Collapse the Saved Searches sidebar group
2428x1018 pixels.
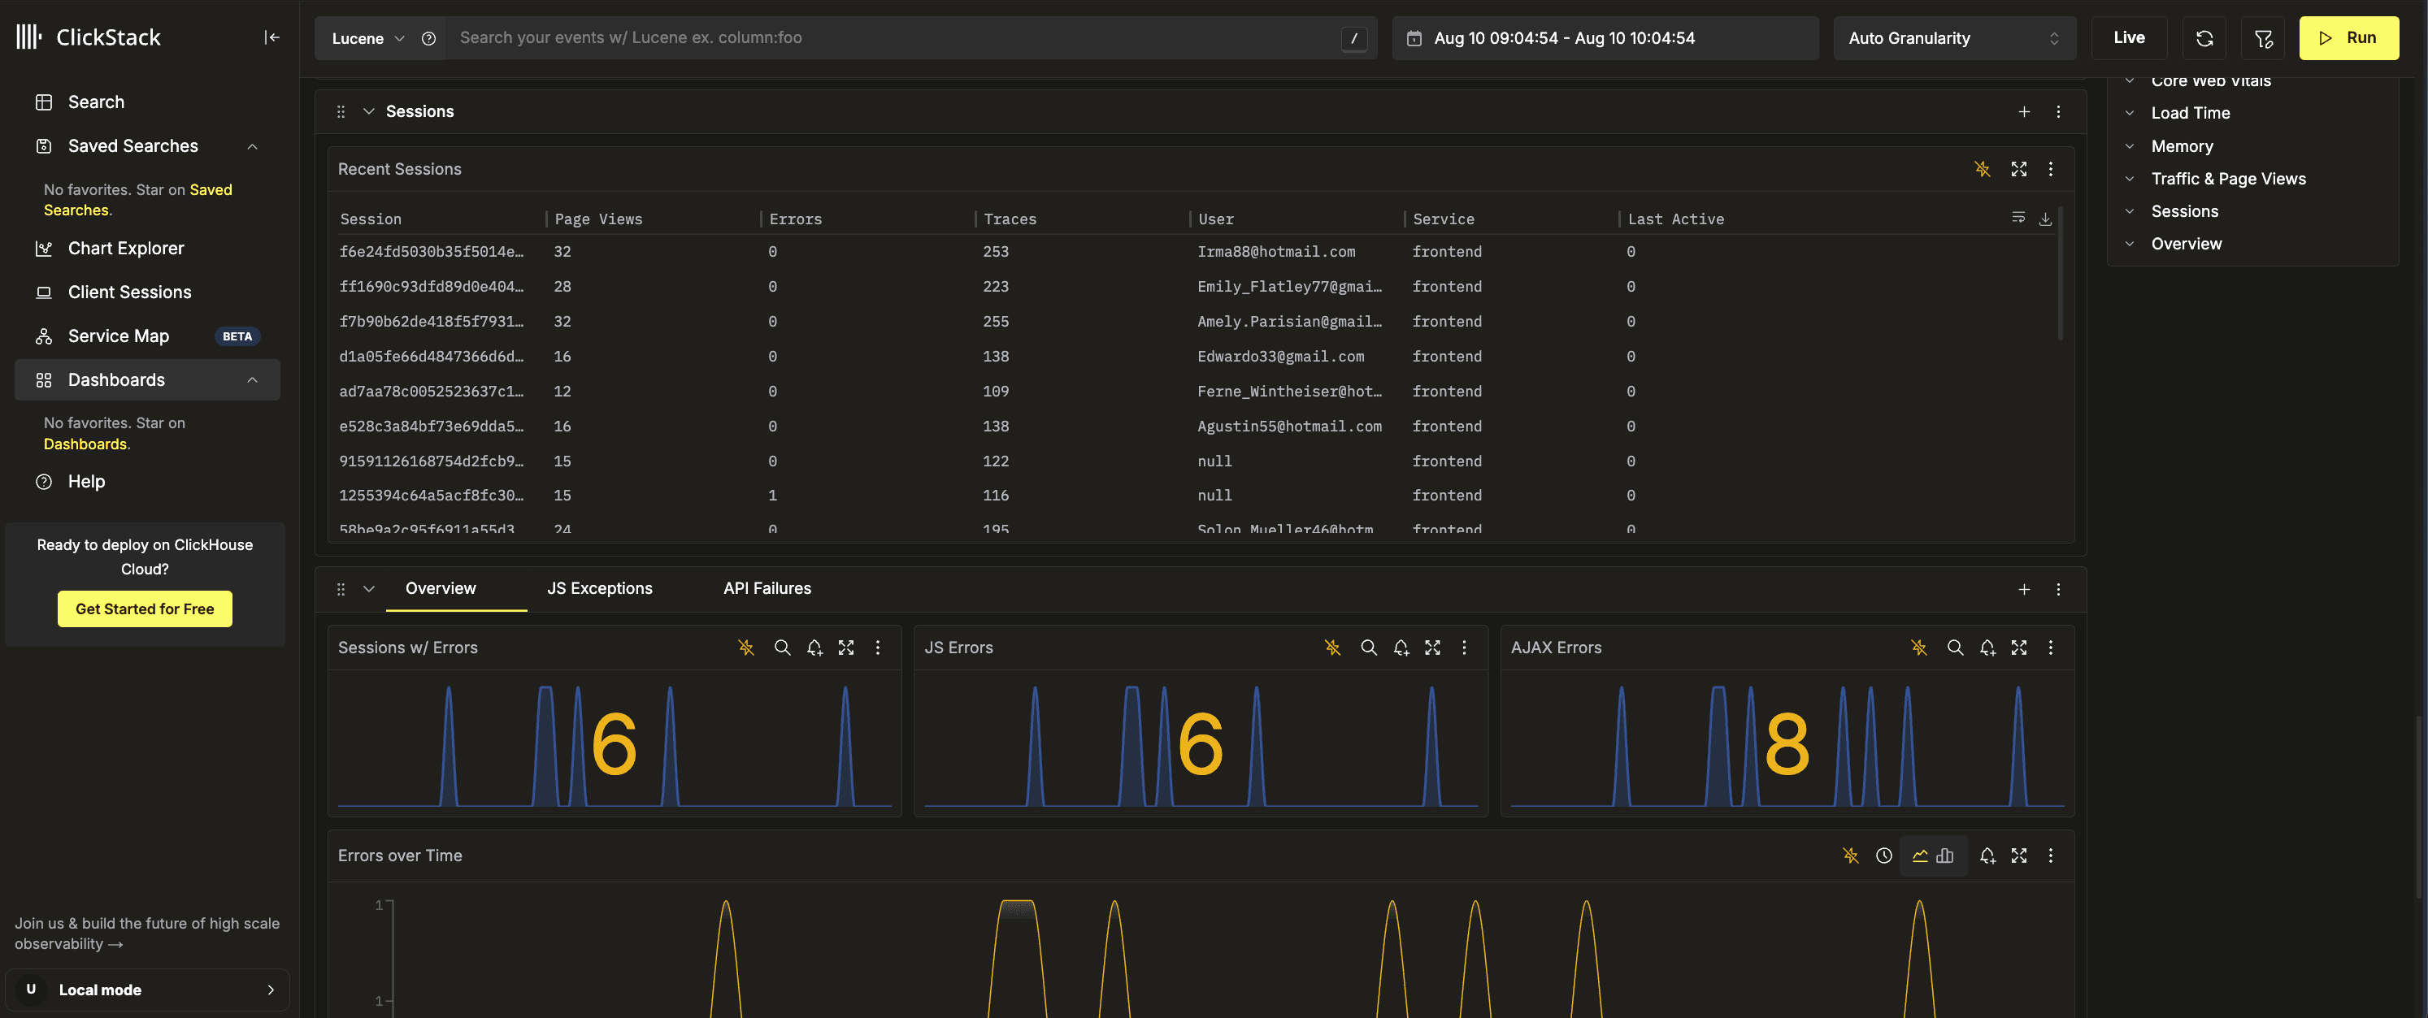pos(253,147)
